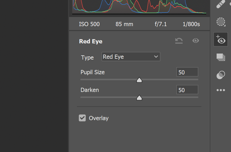Click the chevron on the Type selector
This screenshot has width=231, height=152.
[156, 56]
